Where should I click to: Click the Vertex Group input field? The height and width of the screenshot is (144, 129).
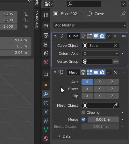[x=97, y=61]
